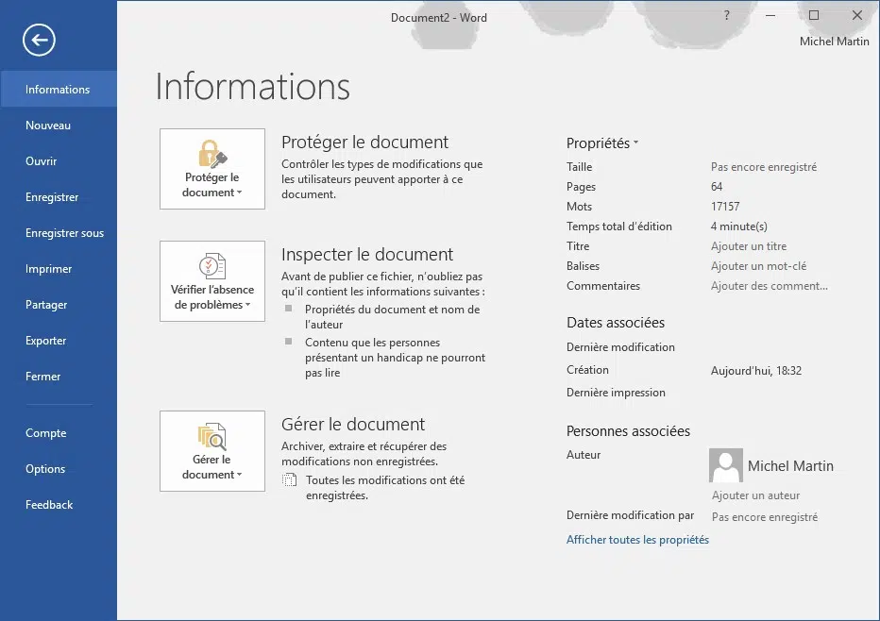Click the checklist icon for Vérifier l'absence de problèmes
Viewport: 880px width, 621px height.
pyautogui.click(x=212, y=266)
